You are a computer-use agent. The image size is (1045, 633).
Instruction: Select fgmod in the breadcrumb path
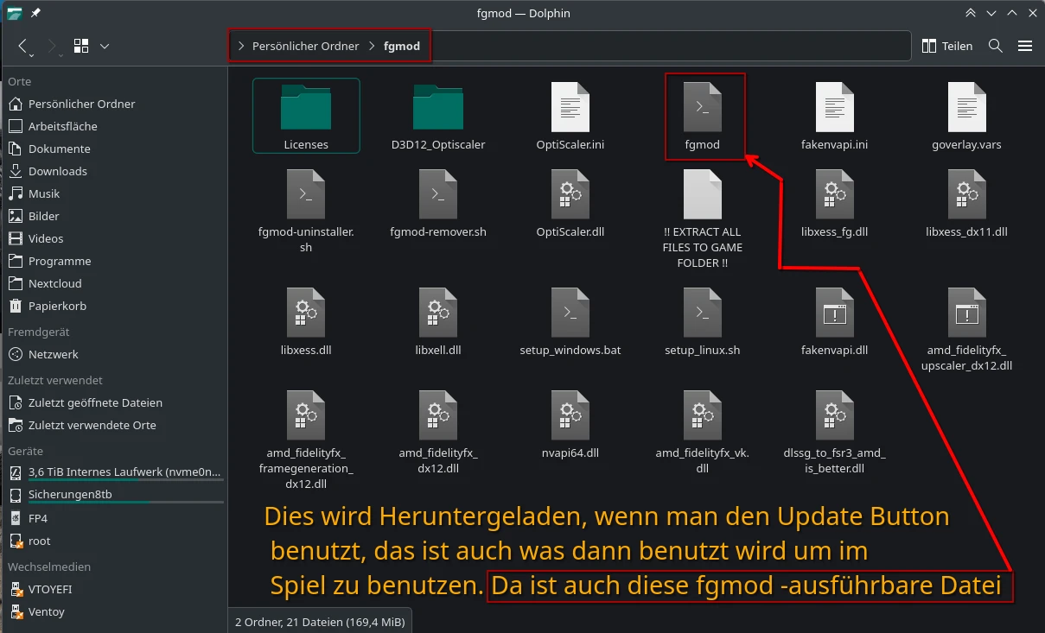[x=400, y=46]
